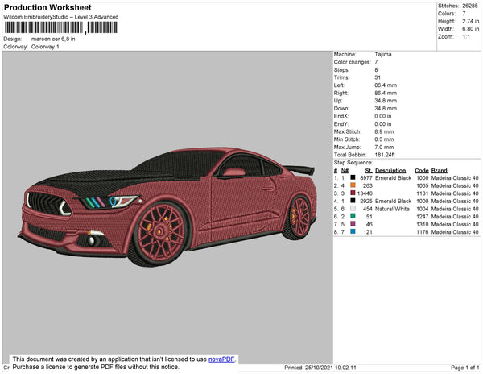
Task: Click the 'N#' column header
Action: pos(345,171)
